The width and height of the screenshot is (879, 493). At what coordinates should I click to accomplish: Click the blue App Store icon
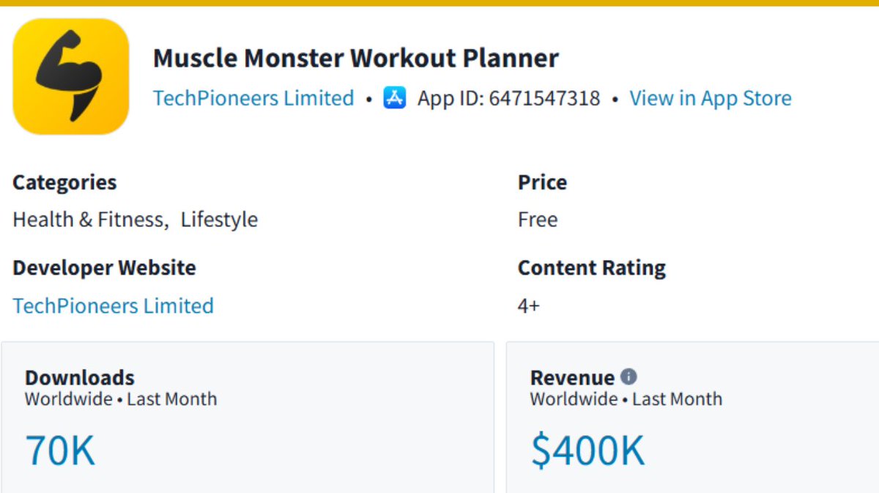394,97
